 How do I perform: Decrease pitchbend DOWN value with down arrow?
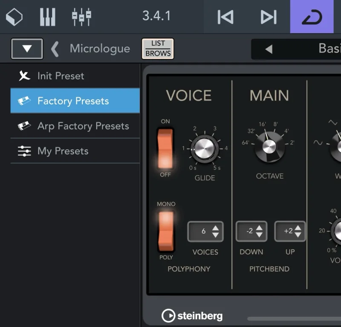(x=259, y=234)
